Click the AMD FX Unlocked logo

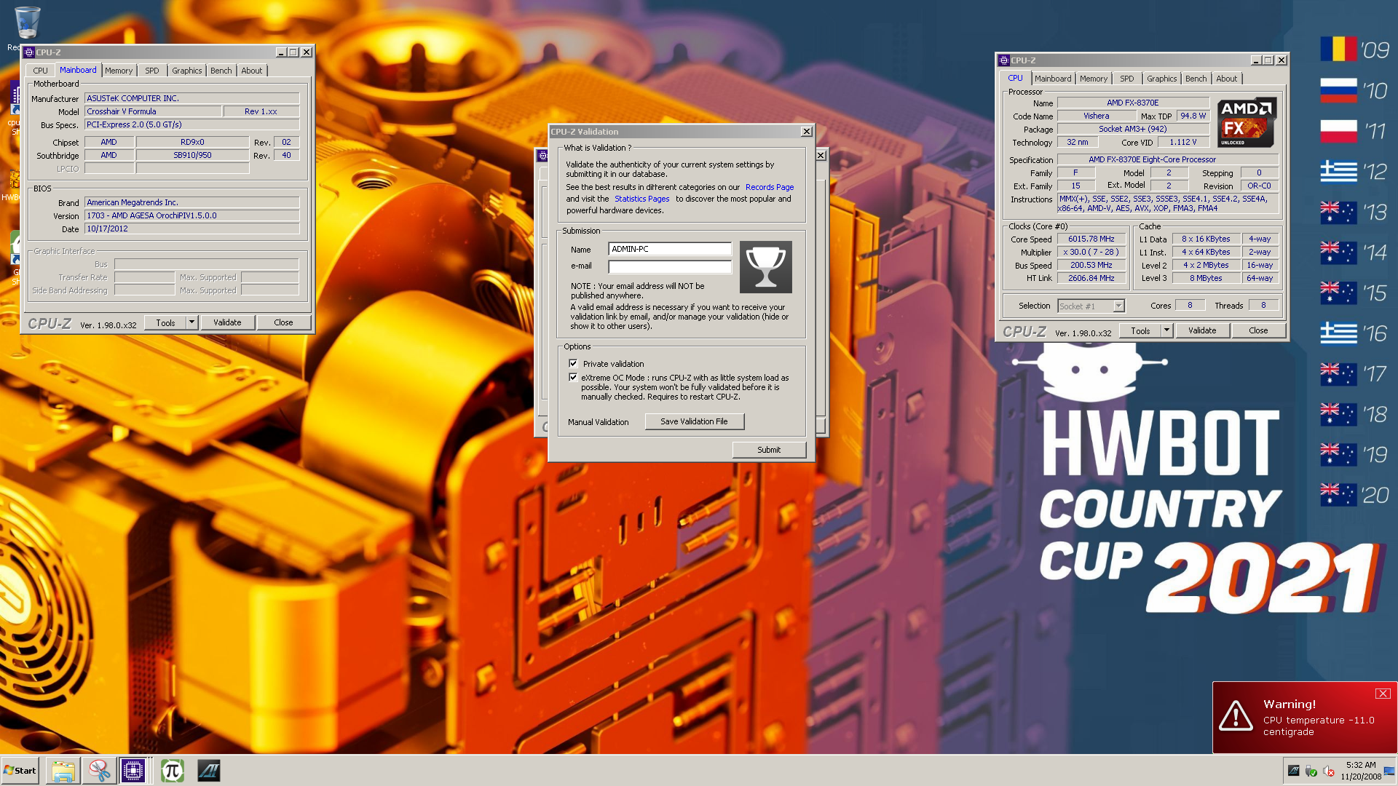coord(1247,122)
